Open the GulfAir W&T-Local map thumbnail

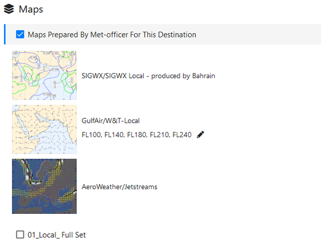click(44, 129)
